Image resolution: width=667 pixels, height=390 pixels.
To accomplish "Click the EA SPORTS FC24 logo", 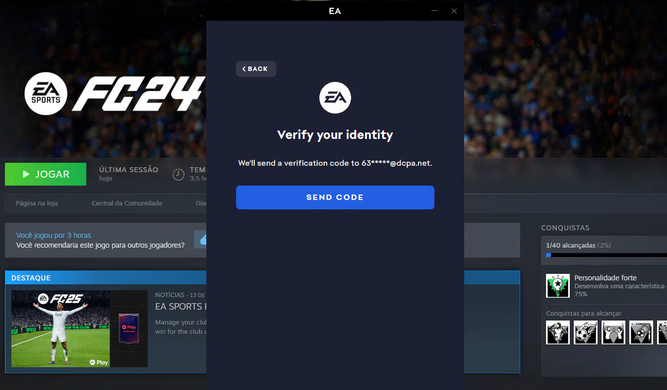I will (x=114, y=94).
